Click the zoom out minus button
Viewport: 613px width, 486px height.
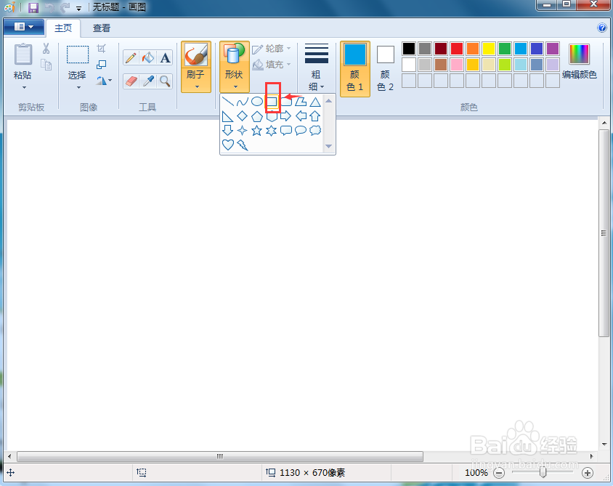499,473
